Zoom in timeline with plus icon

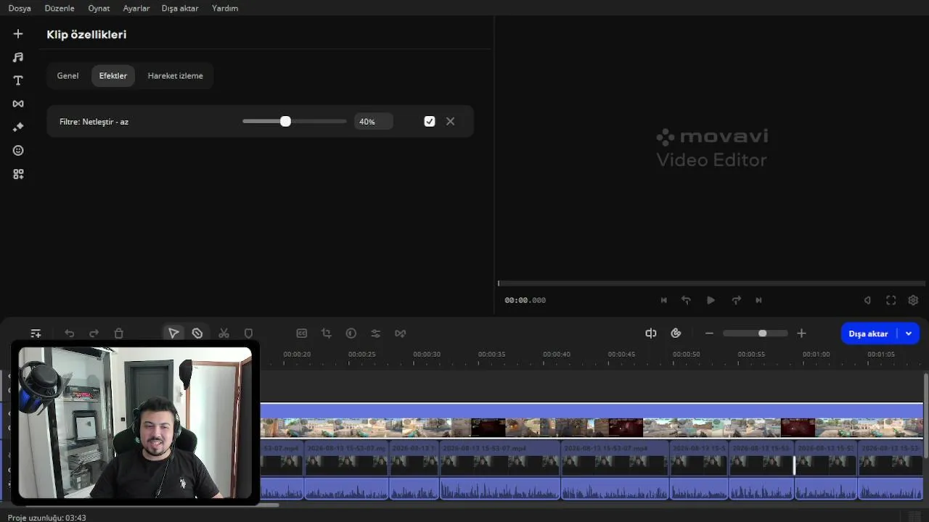801,333
